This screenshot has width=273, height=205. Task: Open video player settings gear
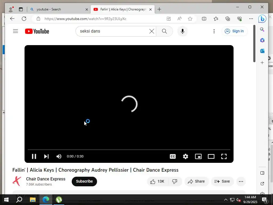[186, 156]
